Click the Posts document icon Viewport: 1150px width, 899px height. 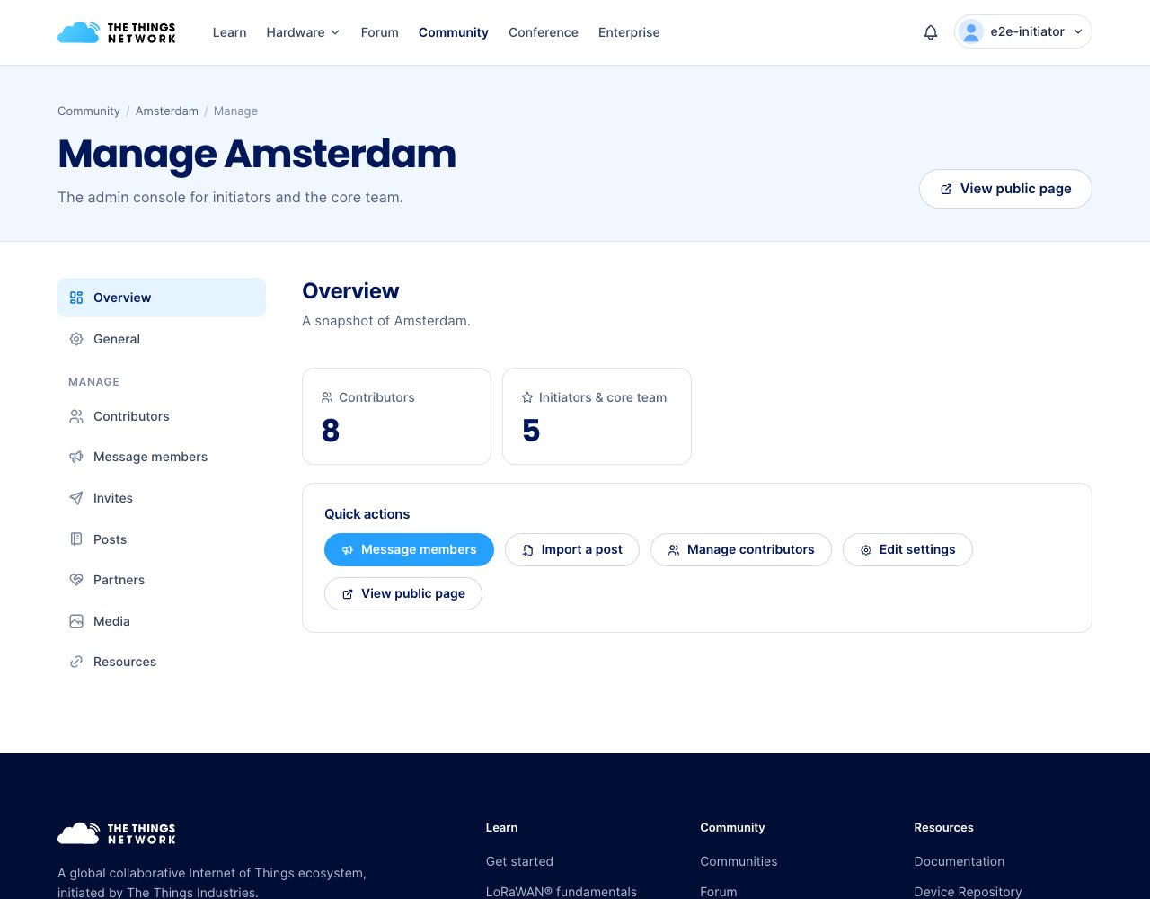point(76,539)
